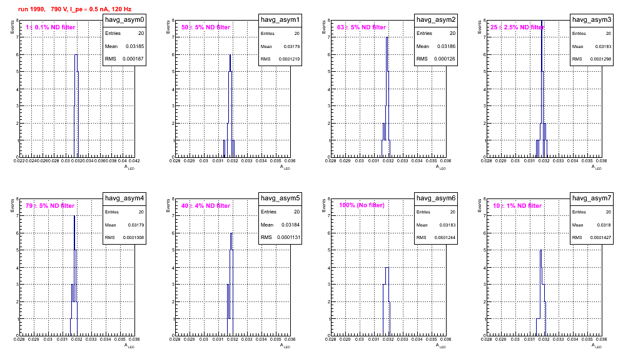
Task: Click Mean 0.03178 in havg_asym1 stats
Action: (280, 46)
